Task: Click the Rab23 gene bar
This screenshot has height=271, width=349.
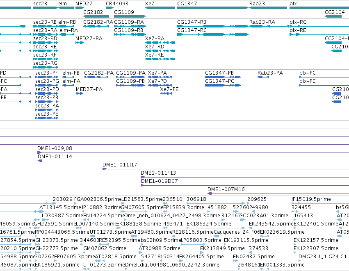Action: point(268,8)
